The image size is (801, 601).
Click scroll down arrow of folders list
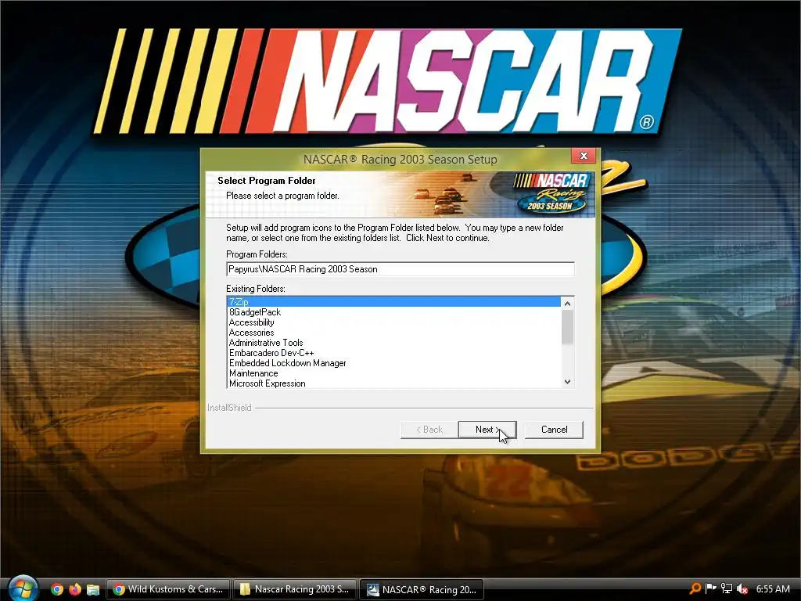(x=568, y=382)
